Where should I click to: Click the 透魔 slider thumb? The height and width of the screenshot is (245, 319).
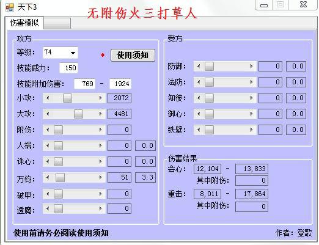pyautogui.click(x=58, y=208)
